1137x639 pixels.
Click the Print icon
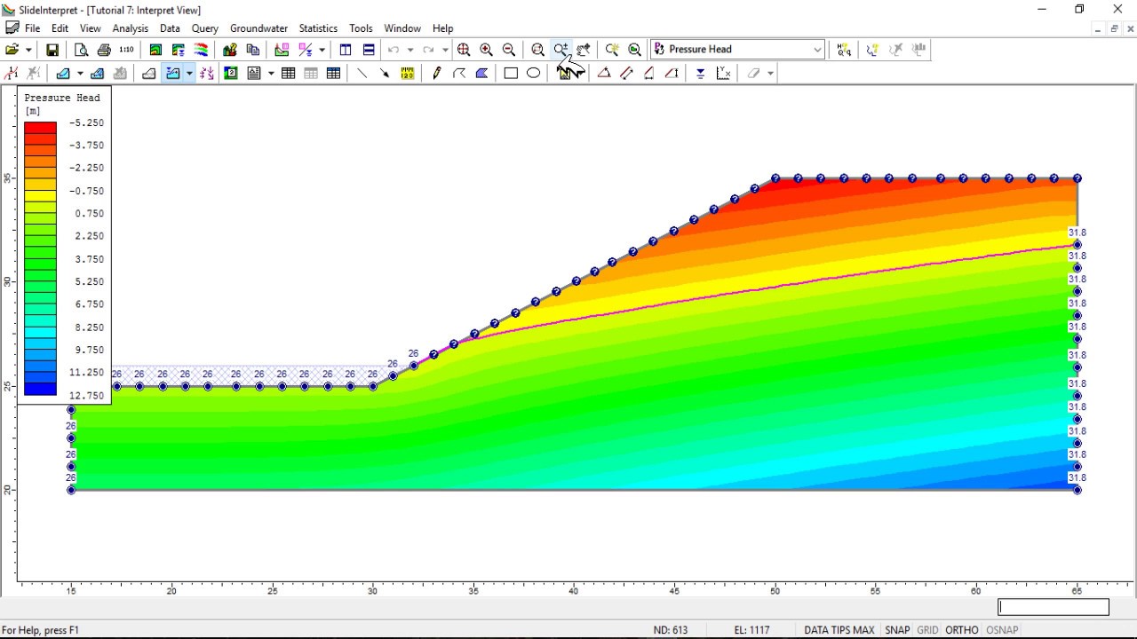click(x=104, y=50)
